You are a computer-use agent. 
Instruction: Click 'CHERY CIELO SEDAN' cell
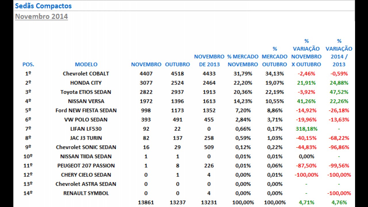click(x=86, y=175)
